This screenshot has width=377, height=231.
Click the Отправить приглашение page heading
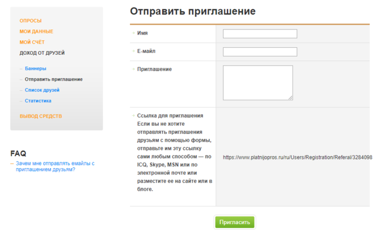(x=193, y=12)
